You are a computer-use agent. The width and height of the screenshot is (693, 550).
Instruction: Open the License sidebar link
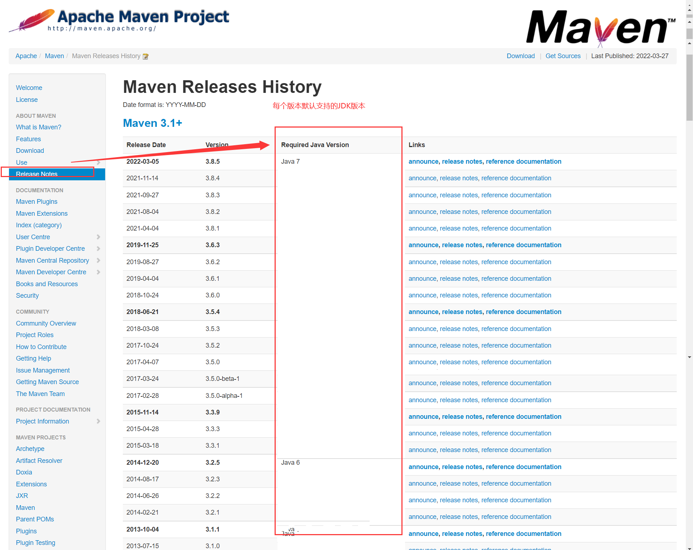click(x=27, y=100)
